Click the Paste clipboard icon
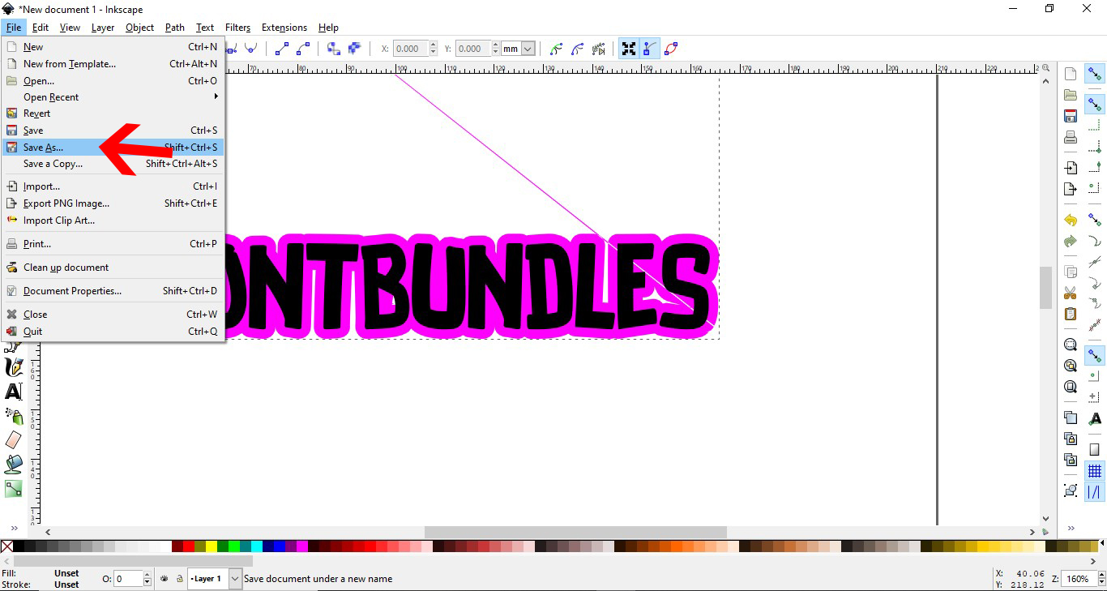 click(x=1071, y=314)
